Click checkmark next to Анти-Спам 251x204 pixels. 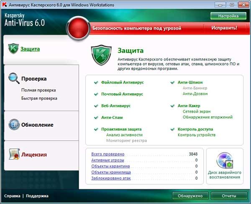pos(96,118)
